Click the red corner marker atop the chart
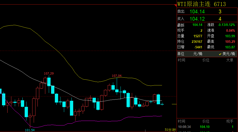Viewport: 238px width, 132px height. (x=176, y=6)
